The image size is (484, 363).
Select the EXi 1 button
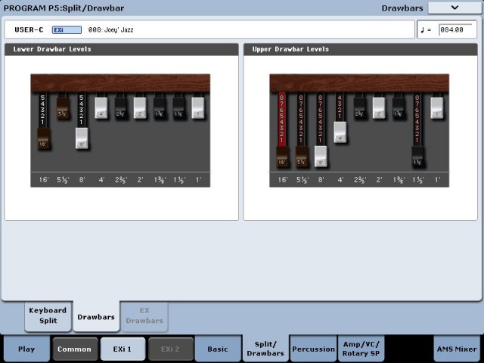tap(123, 349)
